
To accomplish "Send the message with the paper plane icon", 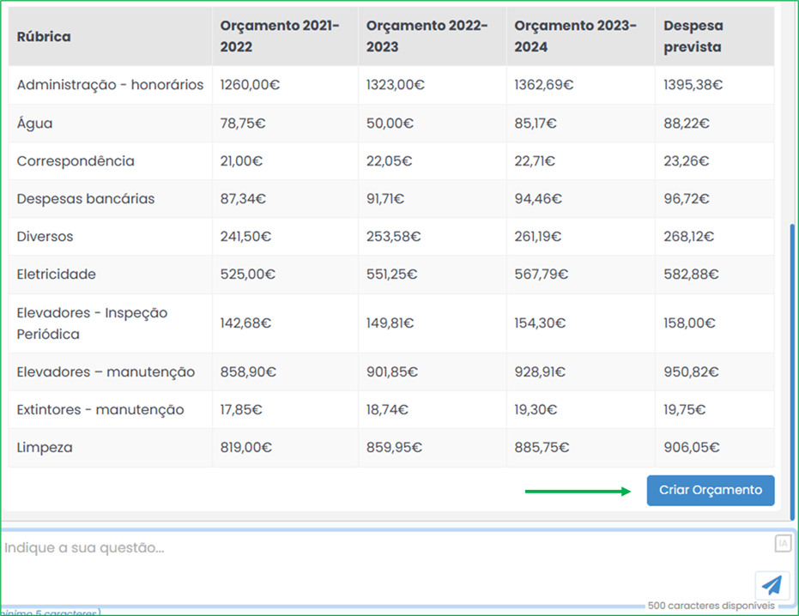I will [772, 585].
